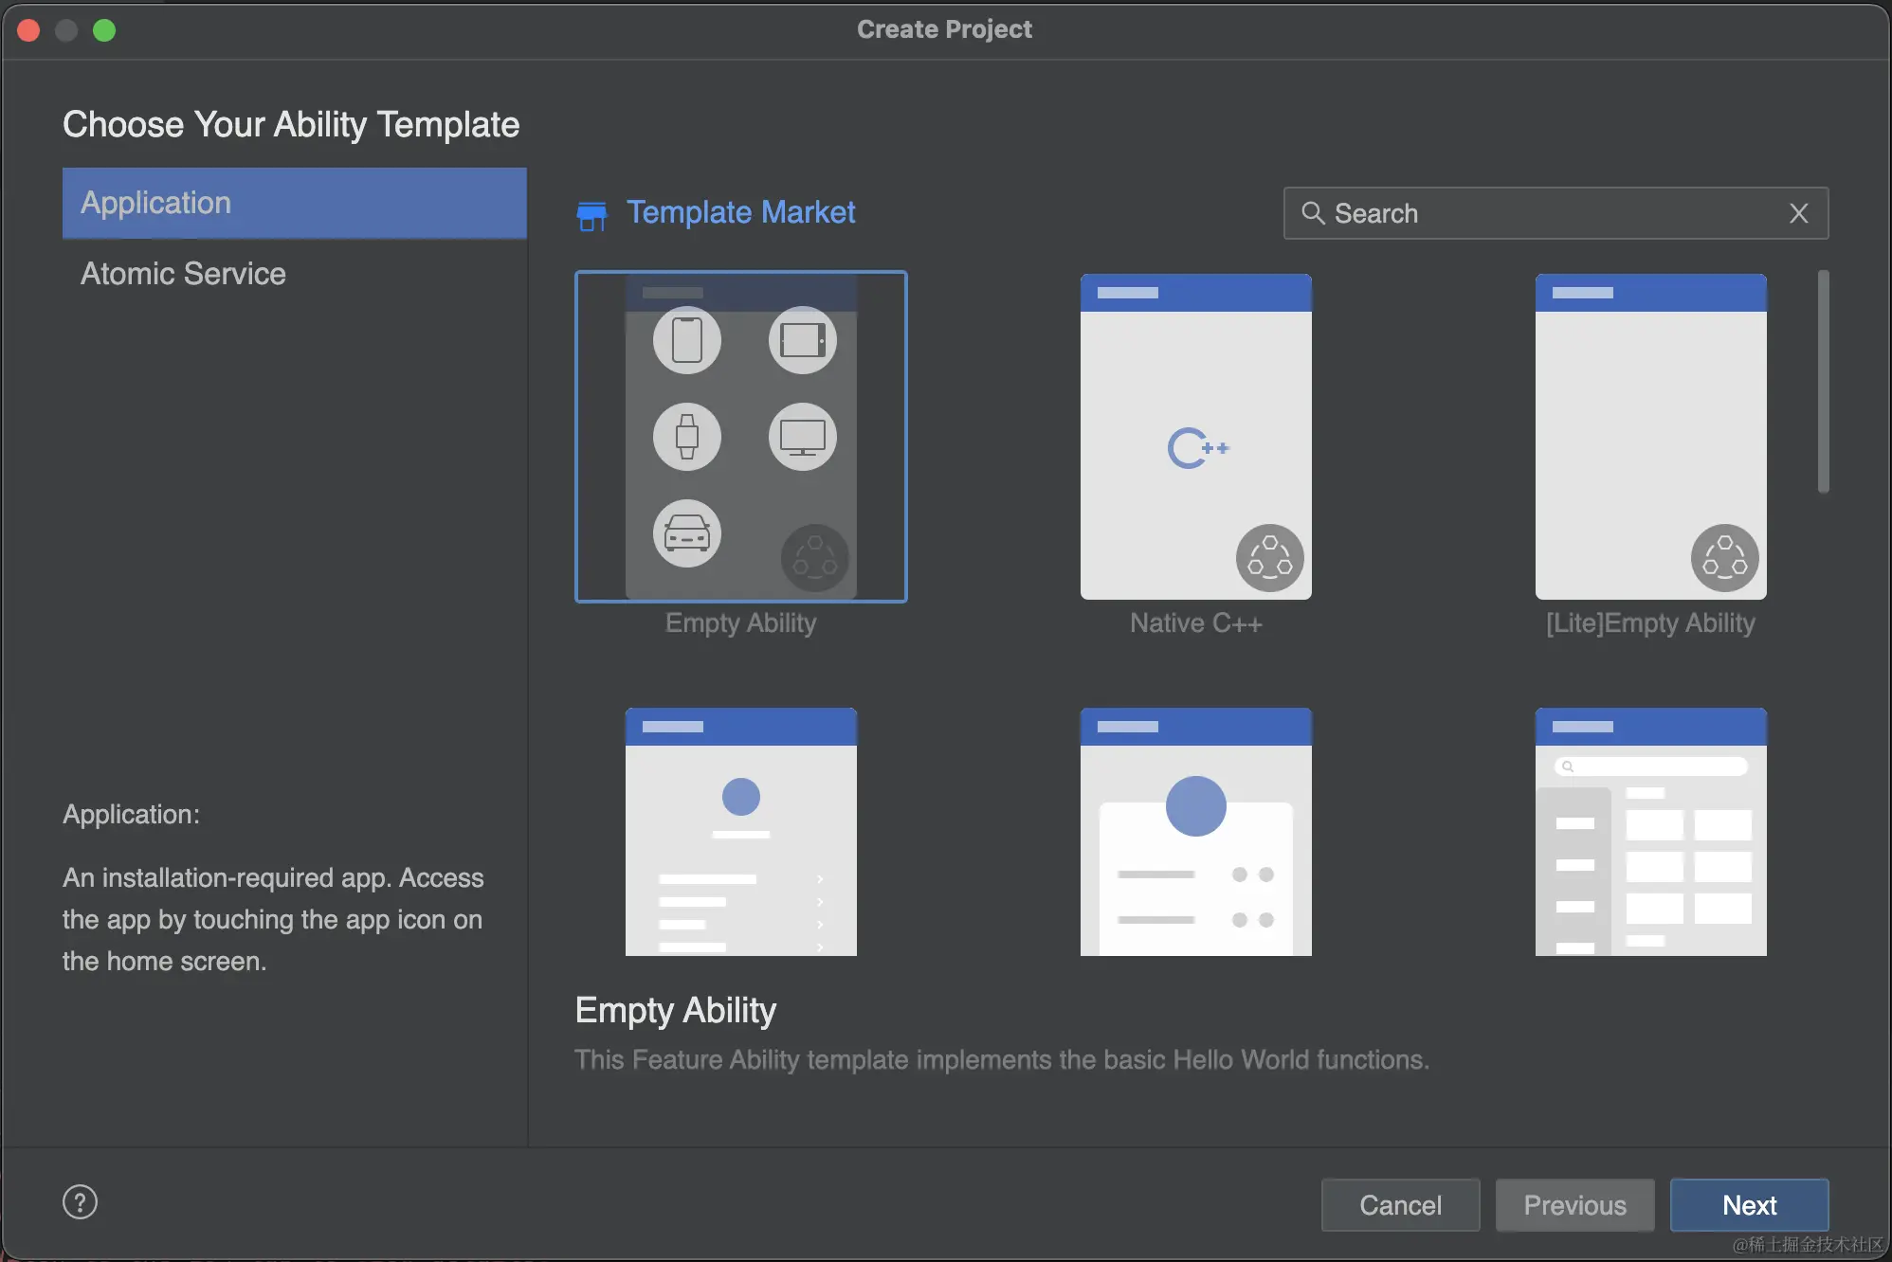Open the Template Market link
1892x1262 pixels.
(740, 212)
